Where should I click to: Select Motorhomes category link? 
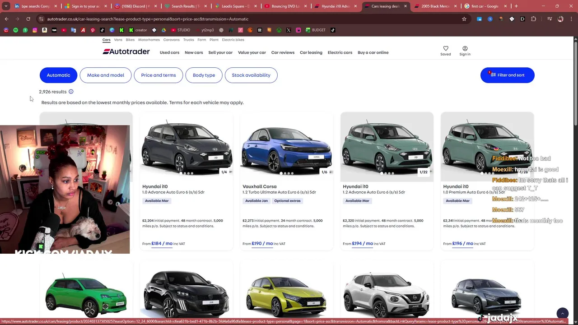[149, 40]
